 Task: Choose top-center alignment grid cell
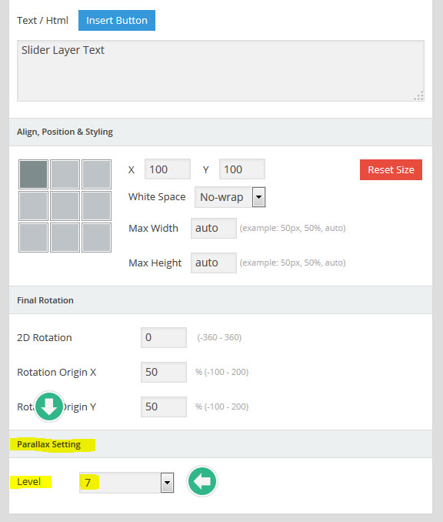pos(65,174)
